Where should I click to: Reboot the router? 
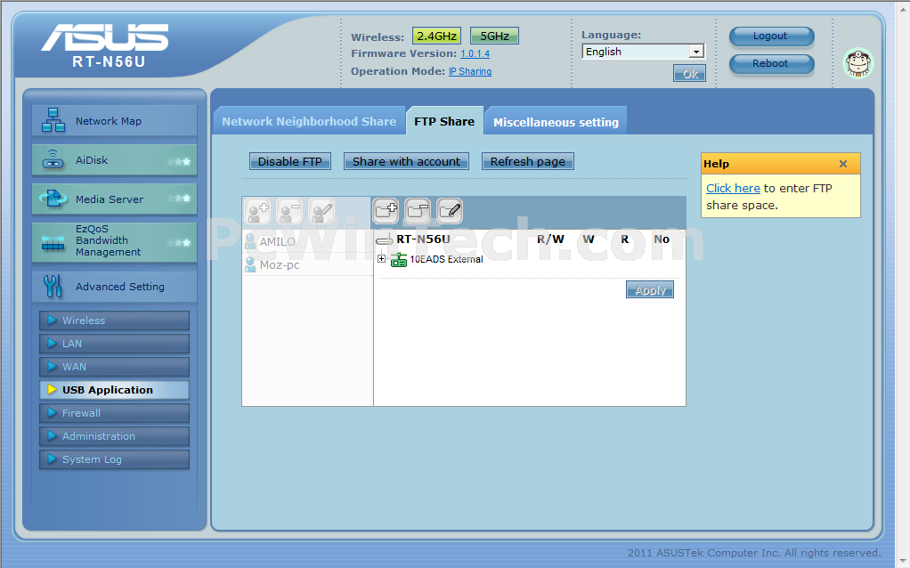771,64
